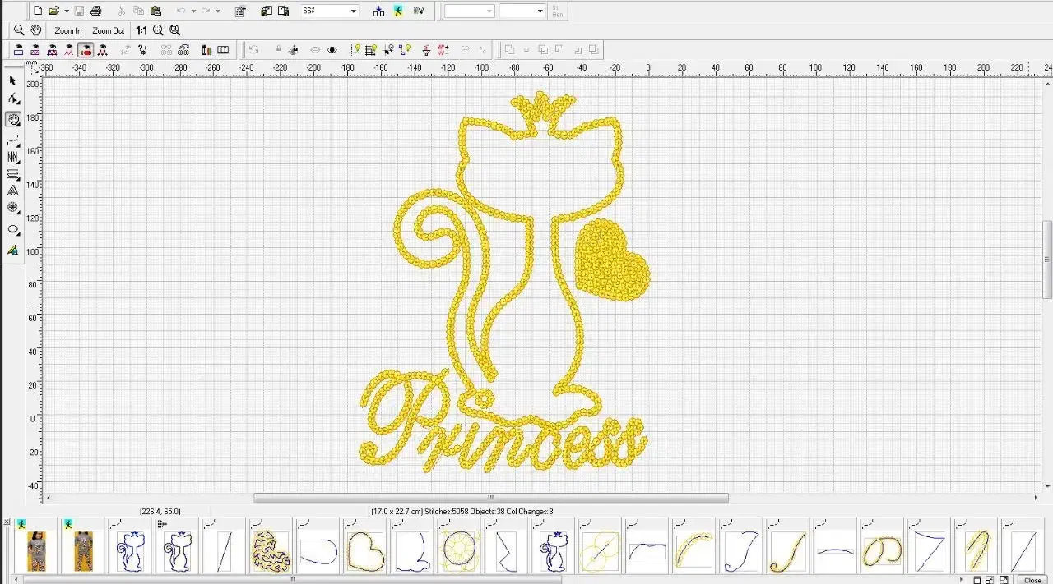Click the new document icon

pos(37,11)
